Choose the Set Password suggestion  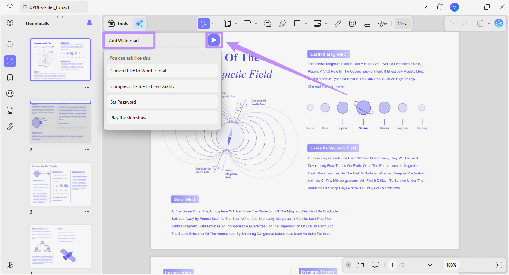162,102
